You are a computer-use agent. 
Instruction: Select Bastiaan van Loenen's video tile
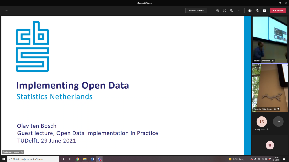(270, 39)
